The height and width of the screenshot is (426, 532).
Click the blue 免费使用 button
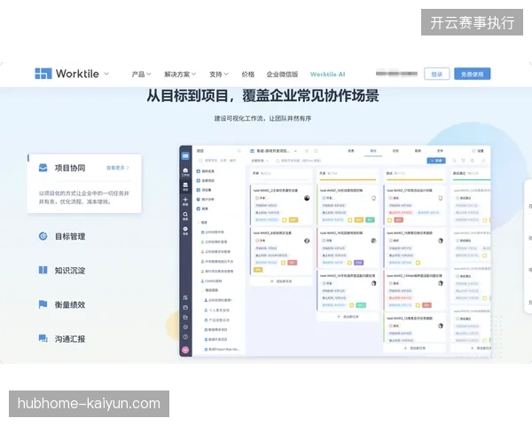(472, 74)
